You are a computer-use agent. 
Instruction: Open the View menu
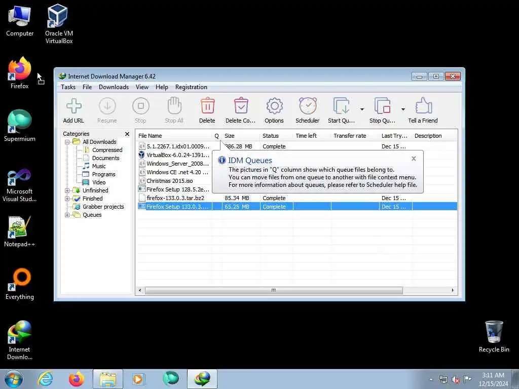coord(142,87)
